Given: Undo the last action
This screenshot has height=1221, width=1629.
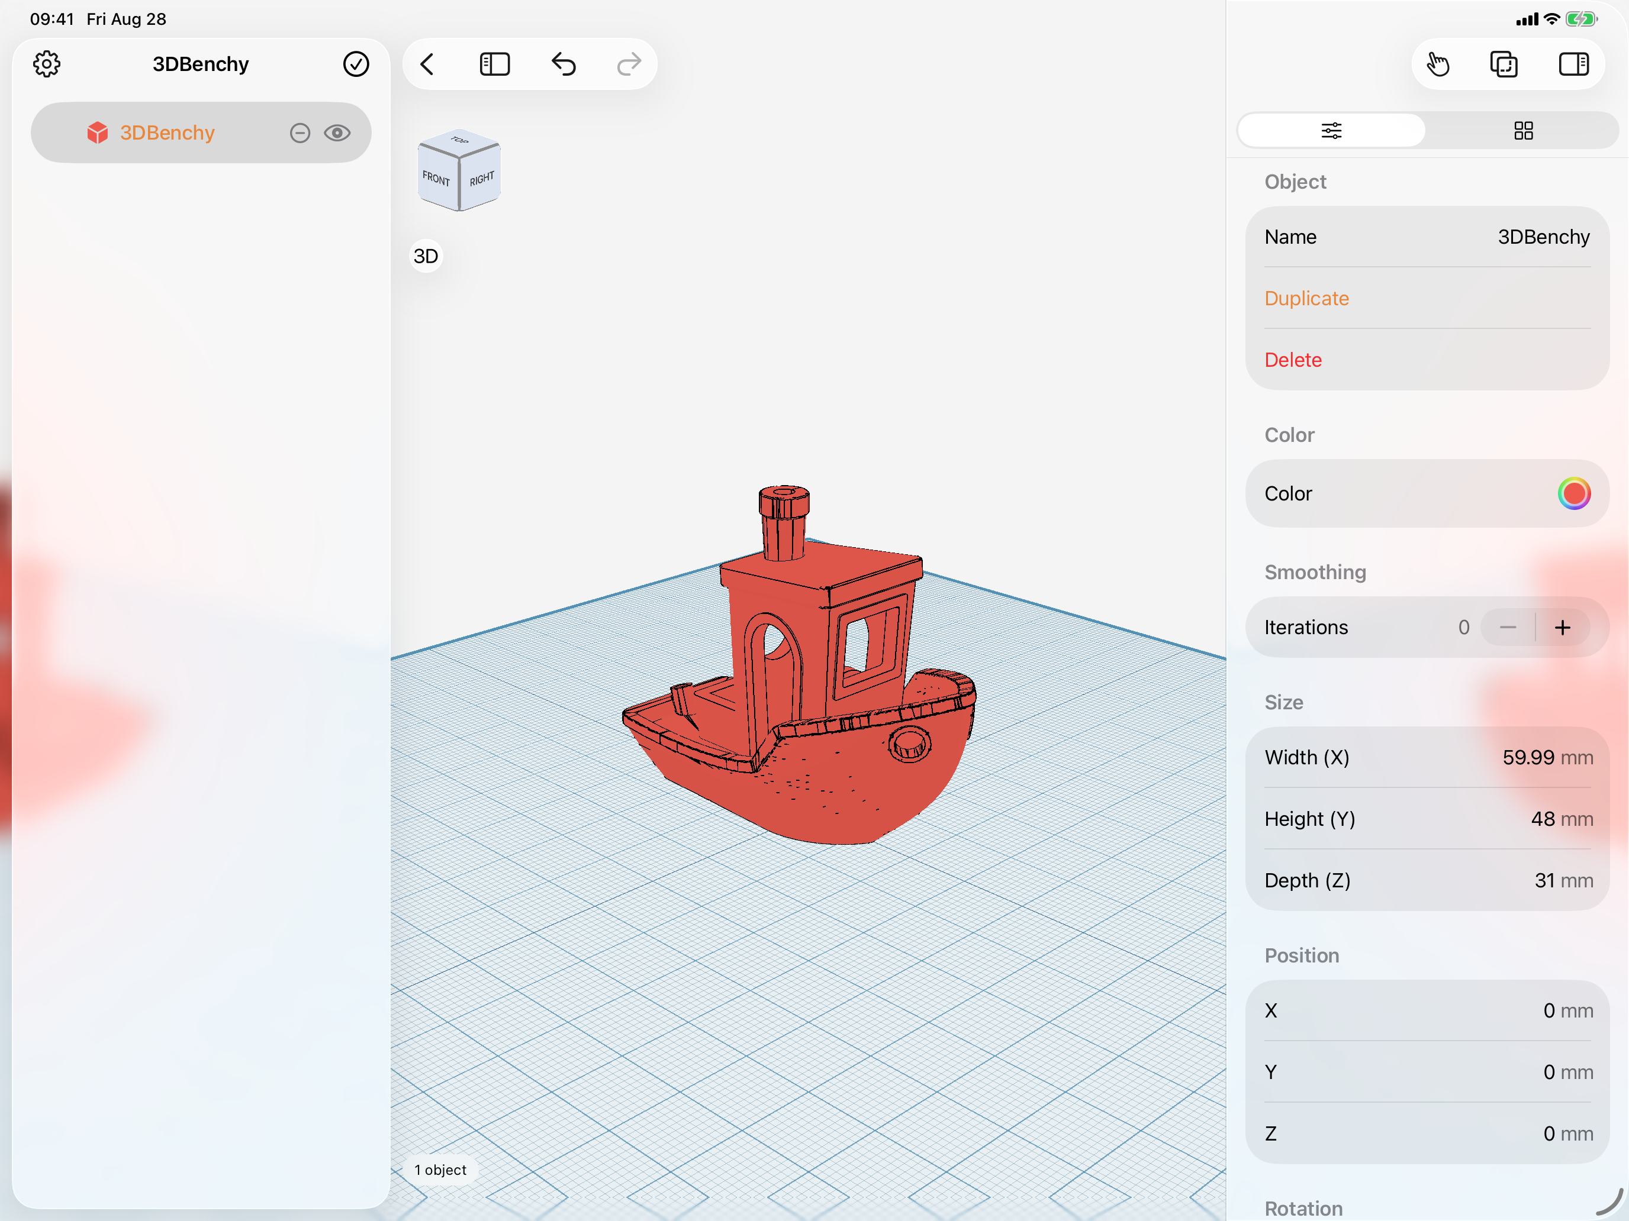Looking at the screenshot, I should (x=564, y=64).
